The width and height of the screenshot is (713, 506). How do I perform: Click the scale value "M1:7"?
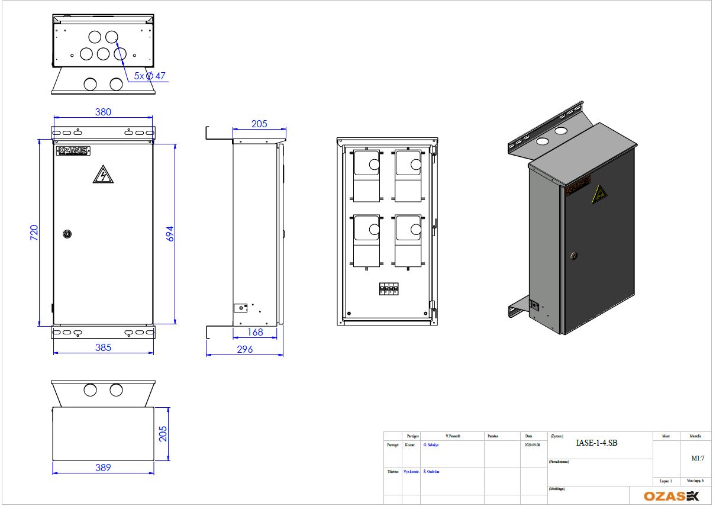click(698, 458)
